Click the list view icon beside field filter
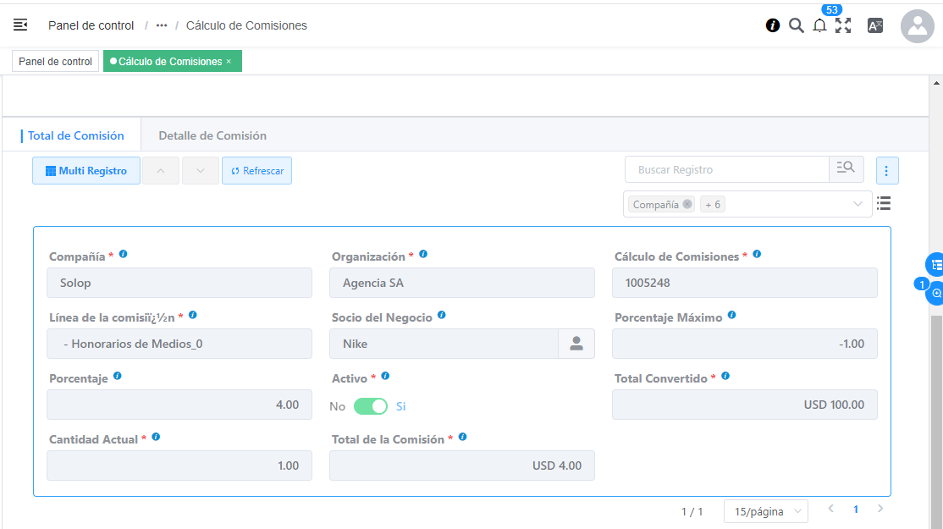The image size is (943, 529). click(884, 203)
